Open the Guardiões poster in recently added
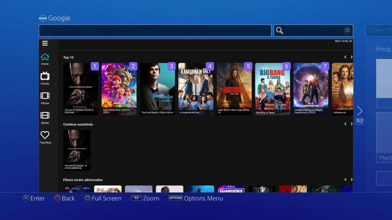The height and width of the screenshot is (220, 392). [x=231, y=189]
